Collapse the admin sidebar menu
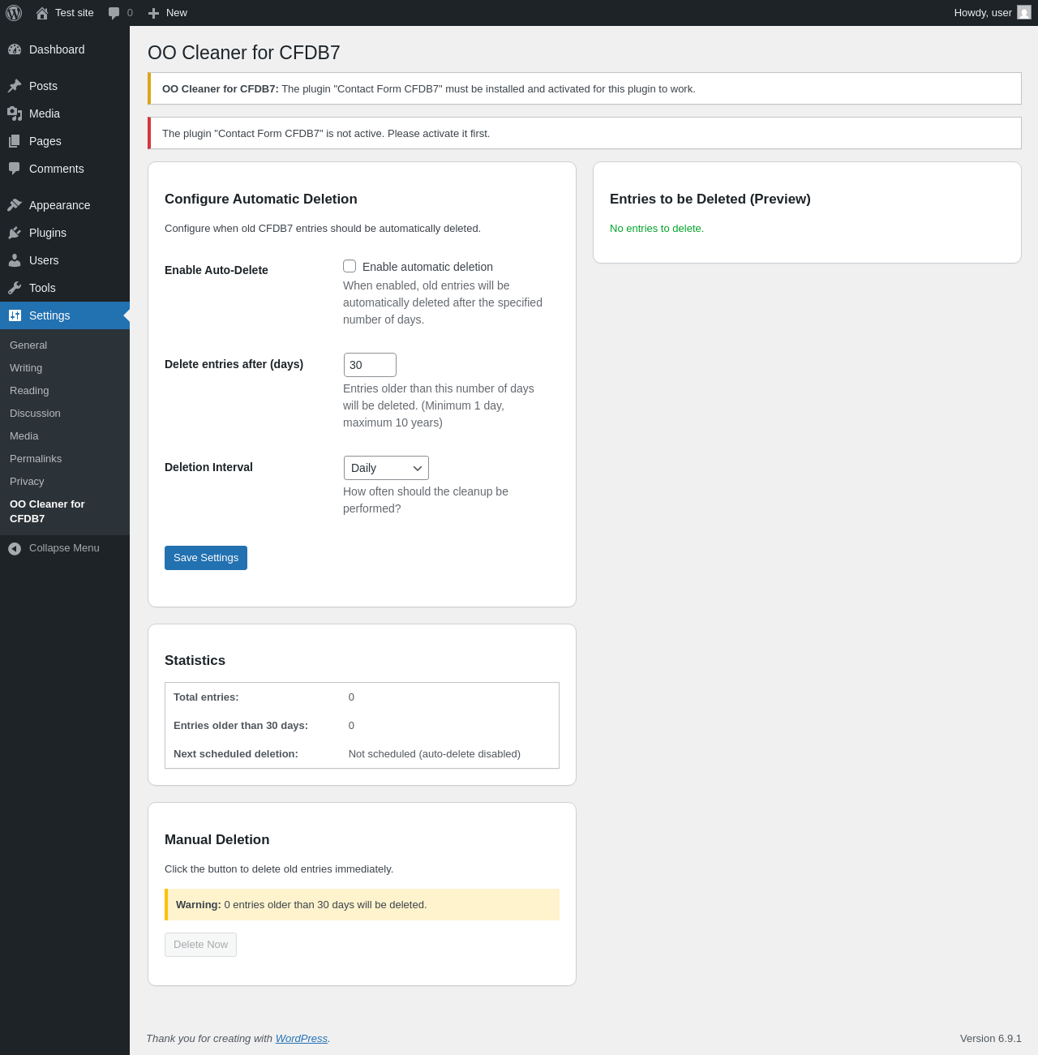Screen dimensions: 1038x1055 point(54,548)
